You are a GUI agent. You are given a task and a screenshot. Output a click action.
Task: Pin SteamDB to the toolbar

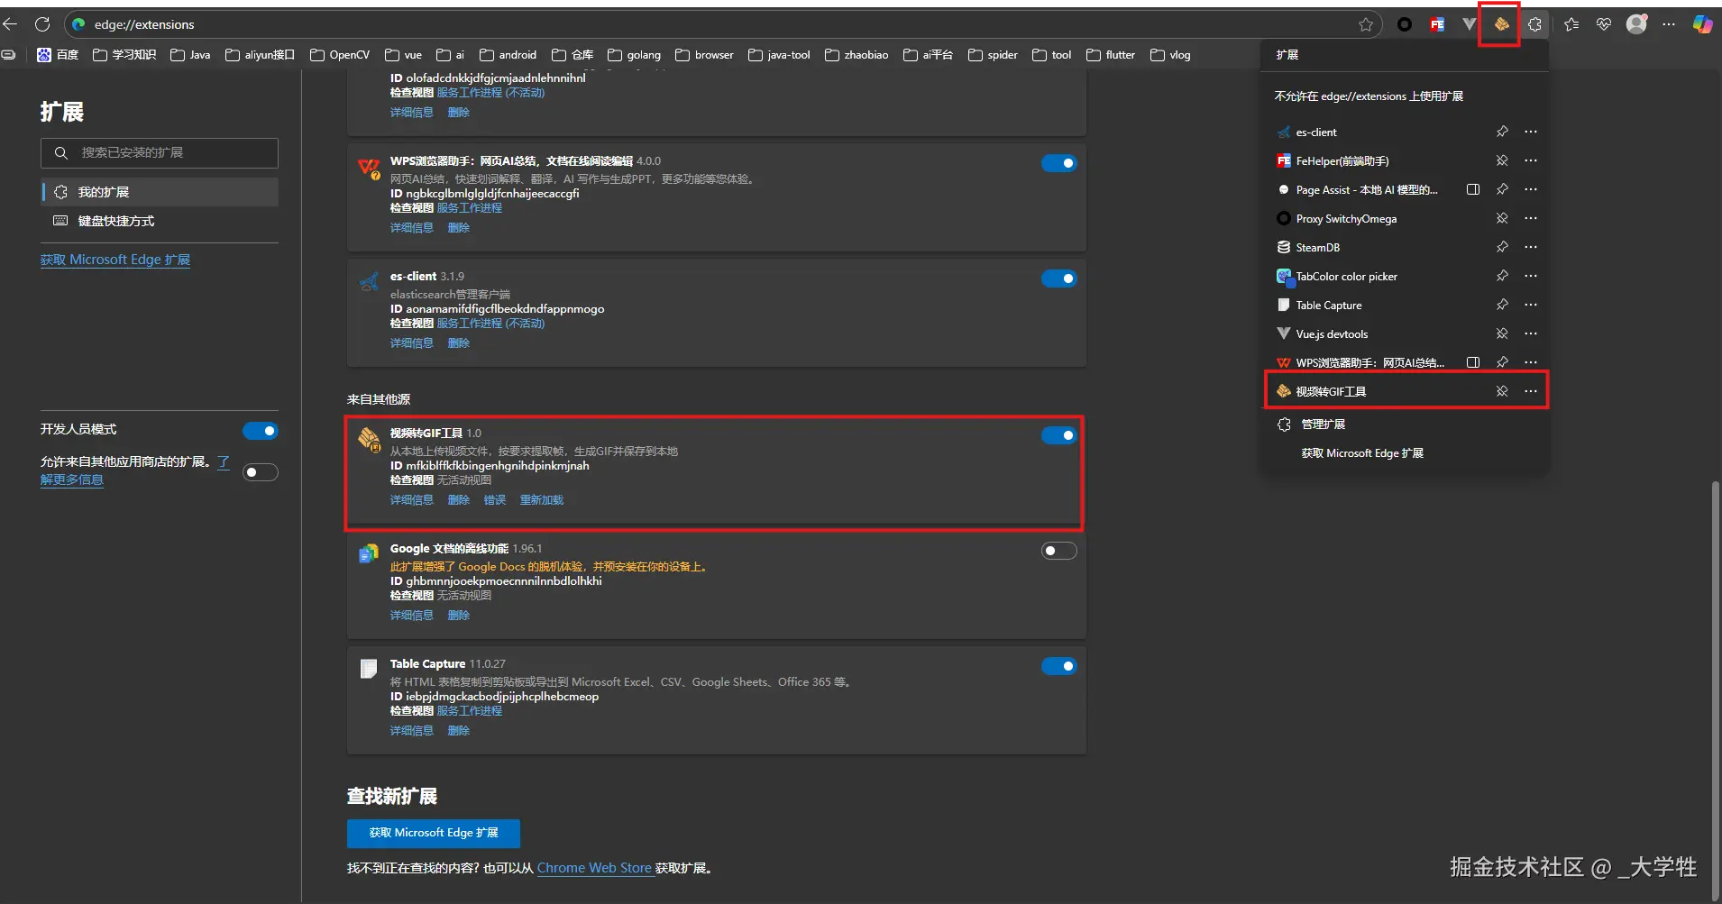coord(1502,247)
